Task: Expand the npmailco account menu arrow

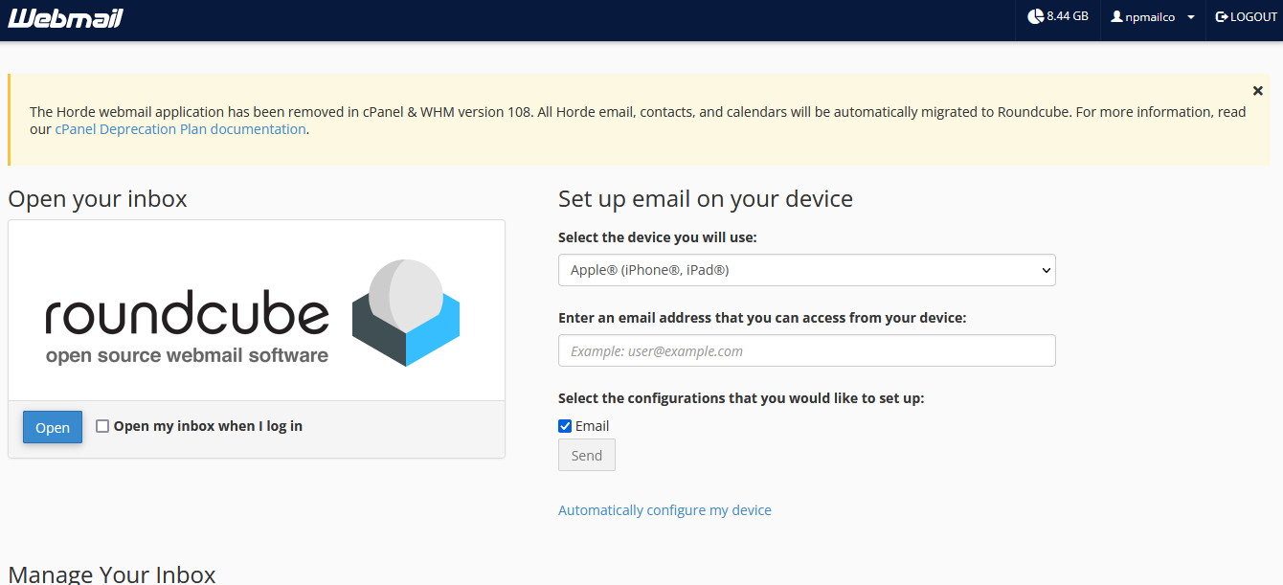Action: [1191, 17]
